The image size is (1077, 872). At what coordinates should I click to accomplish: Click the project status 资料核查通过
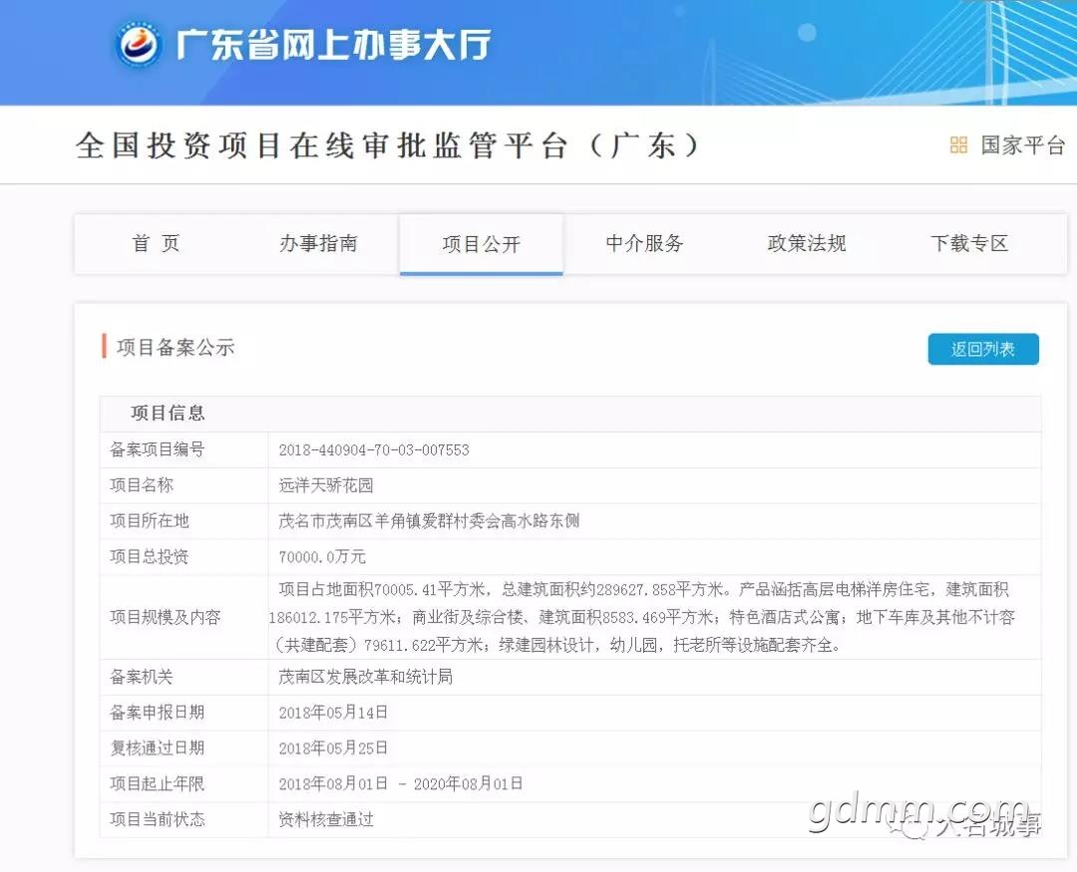tap(326, 819)
